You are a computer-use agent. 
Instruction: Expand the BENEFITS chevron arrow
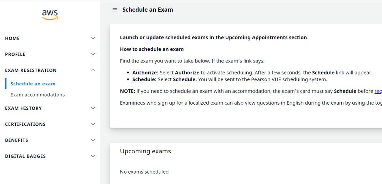(x=93, y=140)
